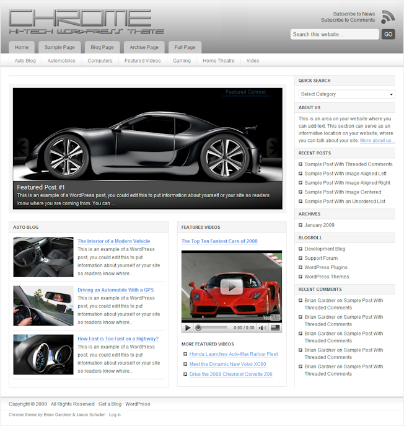
Task: Select Featured Videos category menu
Action: point(143,61)
